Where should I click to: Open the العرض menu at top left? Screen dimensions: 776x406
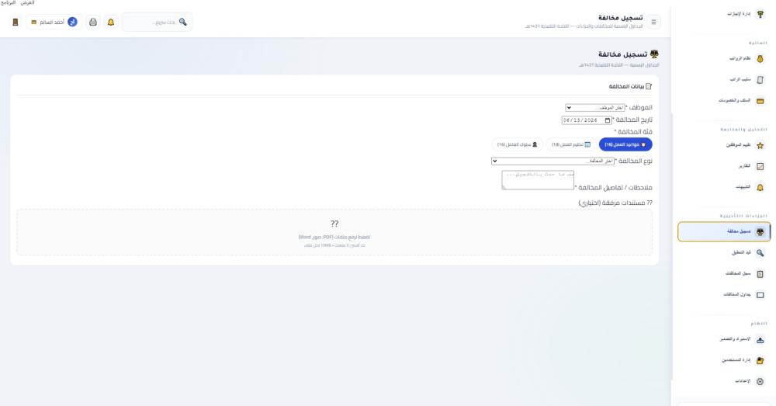tap(27, 3)
